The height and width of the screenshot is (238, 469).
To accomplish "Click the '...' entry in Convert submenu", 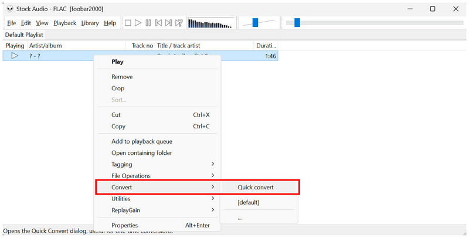I will pyautogui.click(x=259, y=217).
